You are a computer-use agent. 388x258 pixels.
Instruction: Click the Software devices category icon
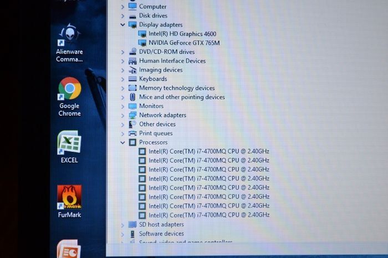click(x=132, y=234)
